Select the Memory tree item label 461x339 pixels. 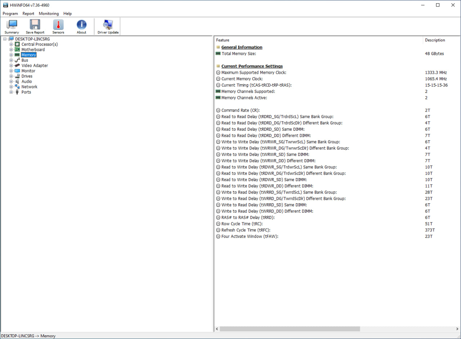tap(29, 55)
